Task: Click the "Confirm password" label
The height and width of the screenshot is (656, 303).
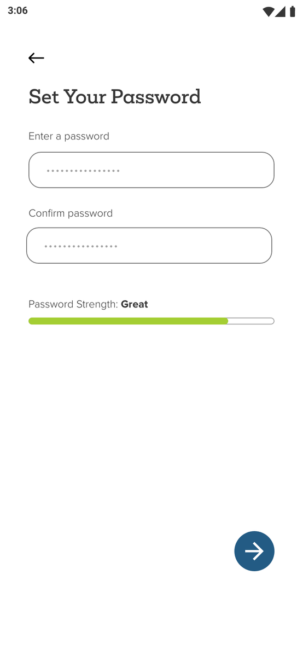Action: coord(71,213)
